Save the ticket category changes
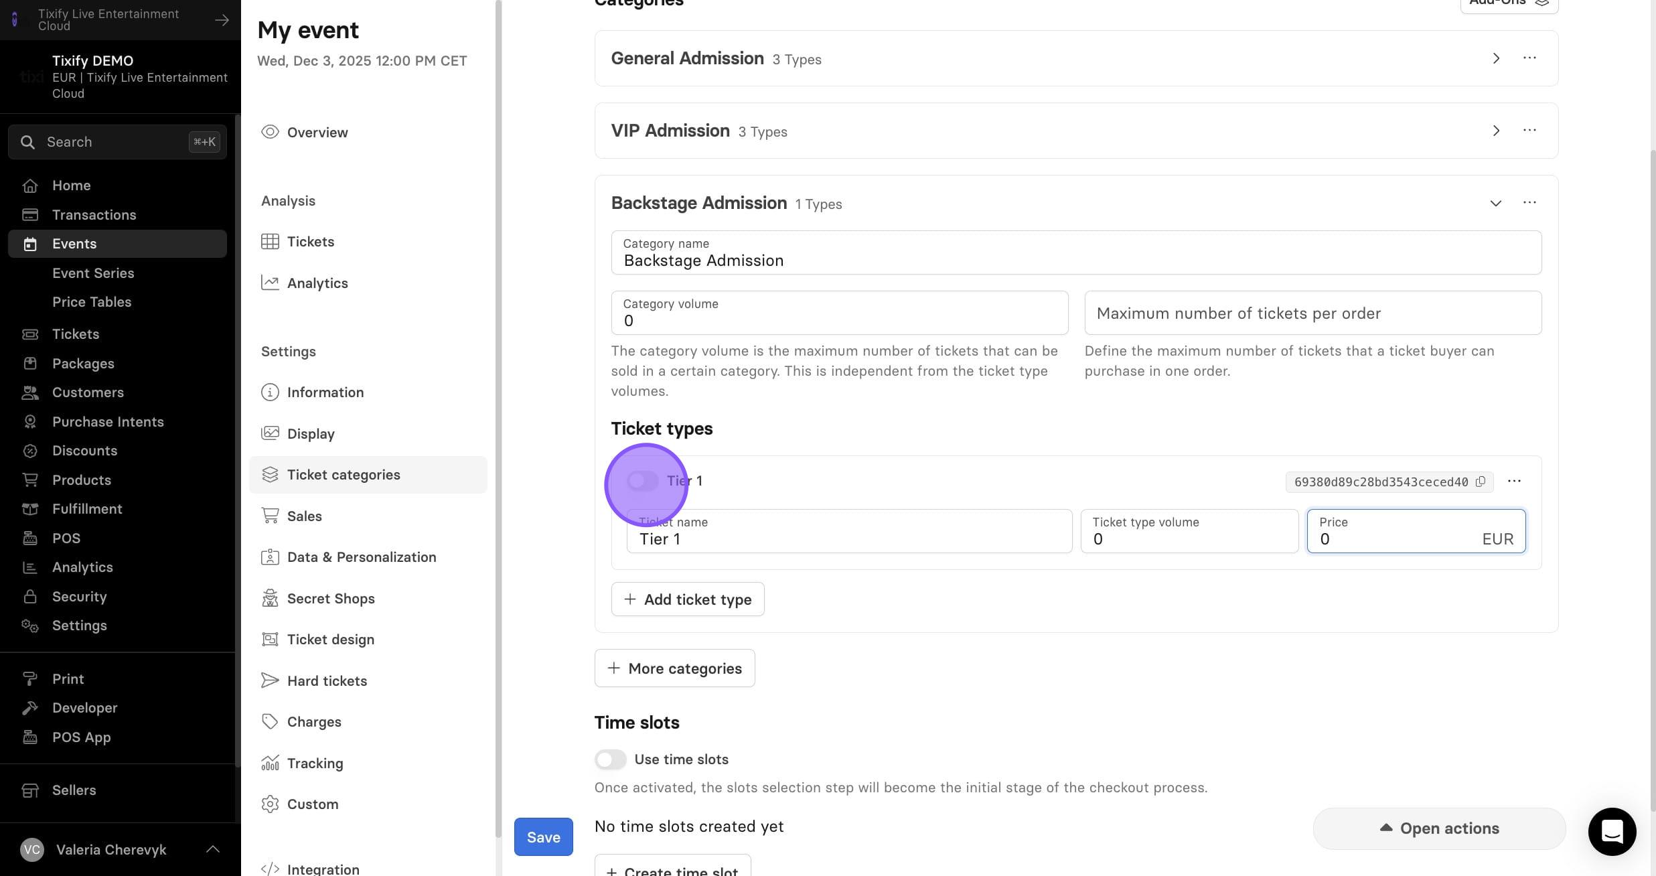The height and width of the screenshot is (876, 1656). pyautogui.click(x=543, y=836)
